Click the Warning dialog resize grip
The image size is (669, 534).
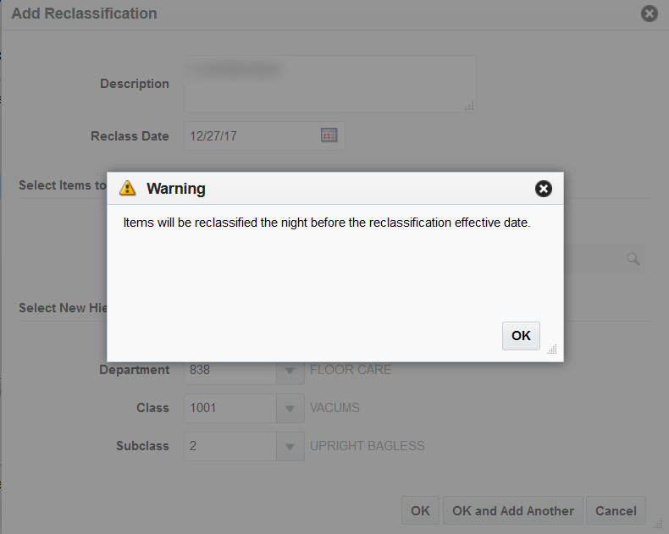tap(552, 350)
